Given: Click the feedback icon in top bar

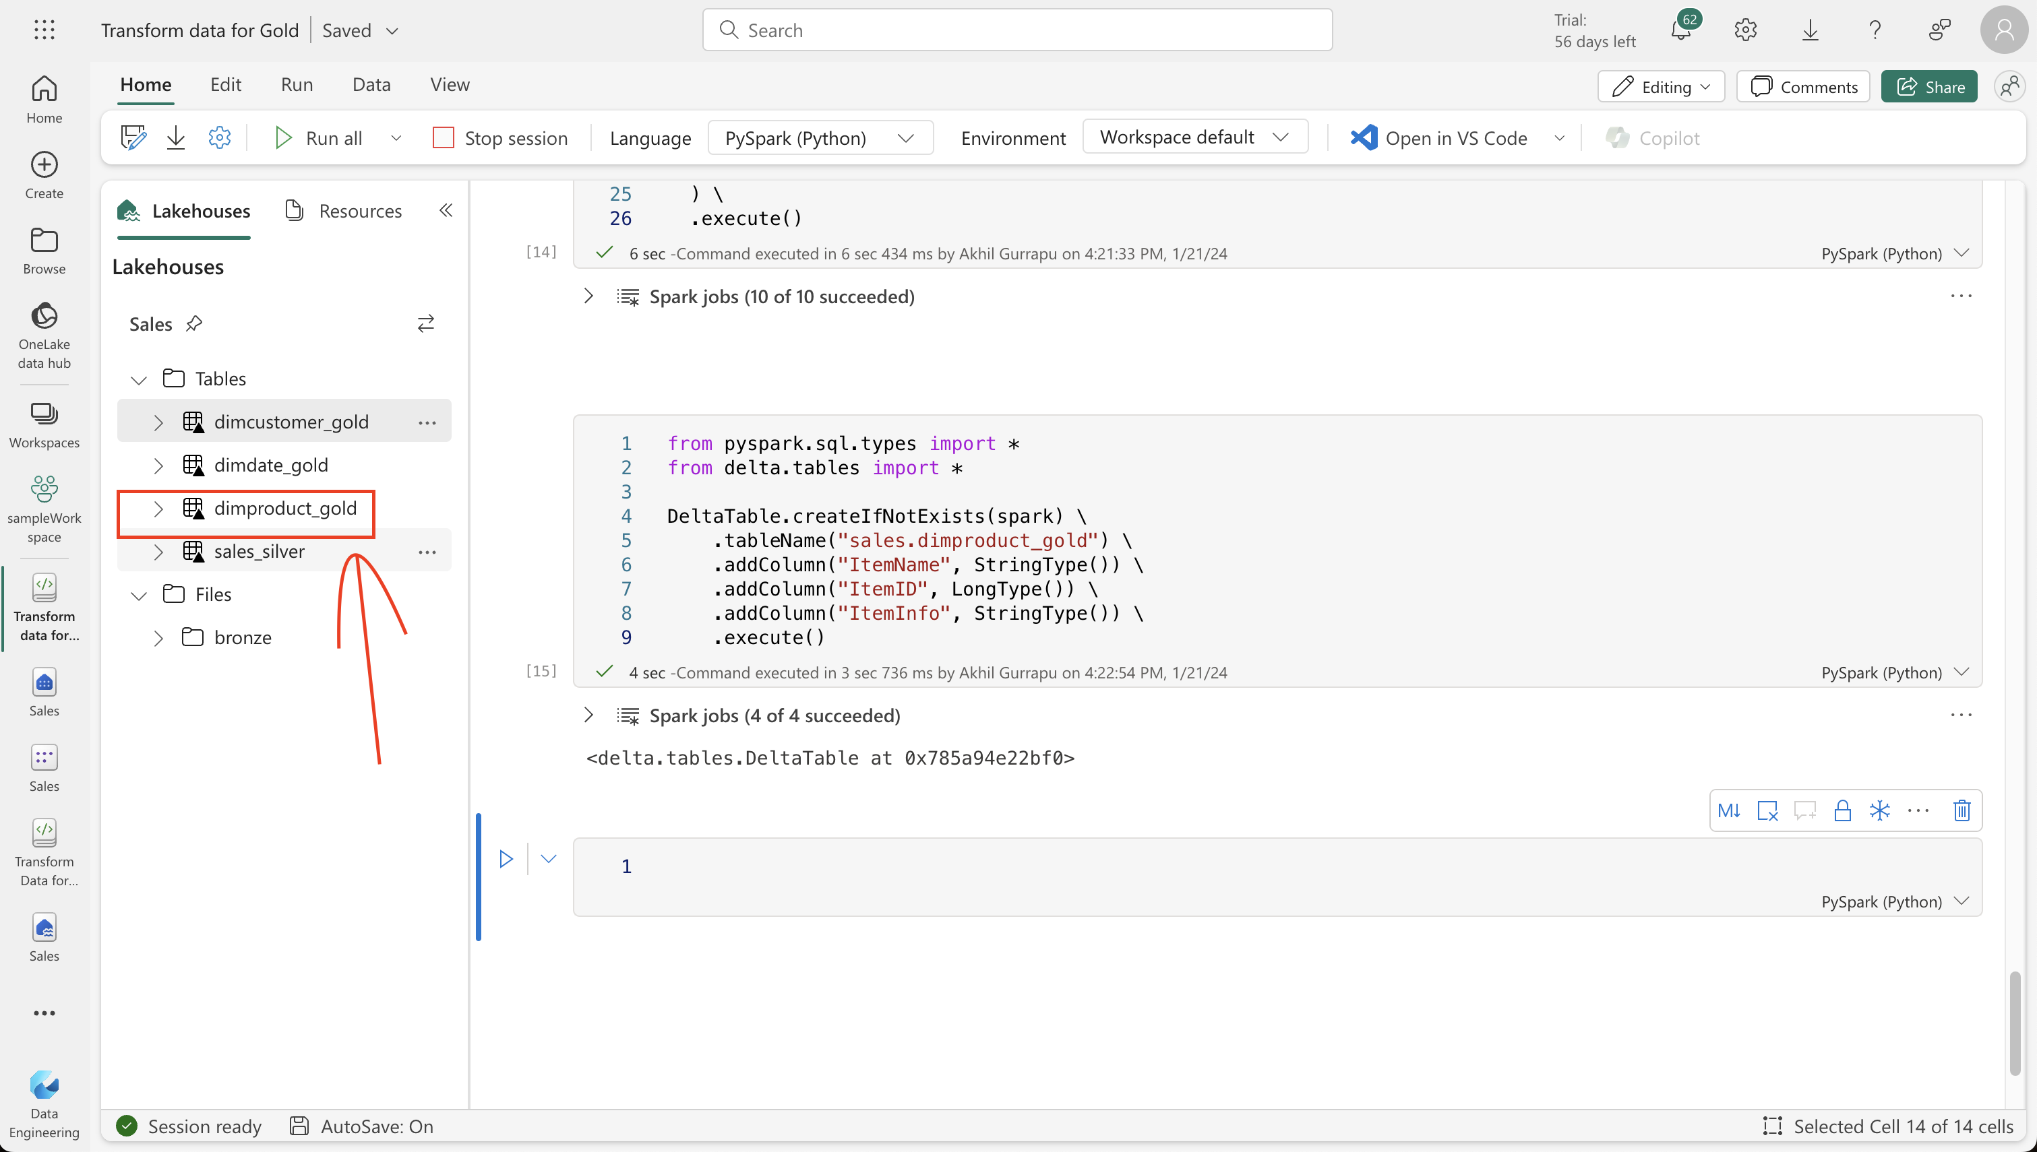Looking at the screenshot, I should coord(1940,30).
